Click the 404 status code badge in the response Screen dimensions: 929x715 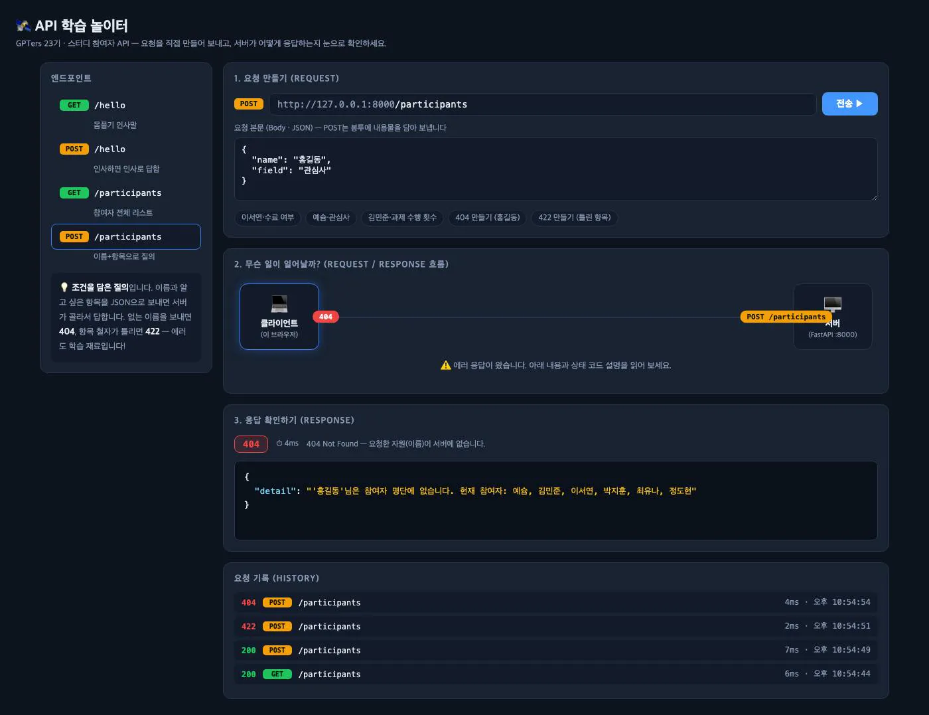click(251, 444)
